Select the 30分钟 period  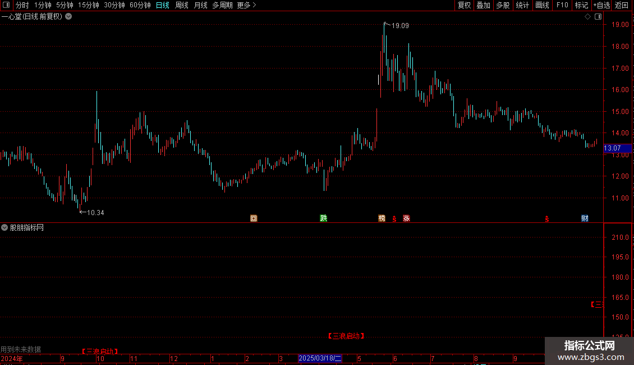point(114,5)
